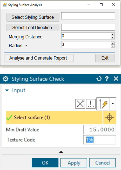
Task: Focus the text box beside Select Tool Direction
Action: (88, 27)
